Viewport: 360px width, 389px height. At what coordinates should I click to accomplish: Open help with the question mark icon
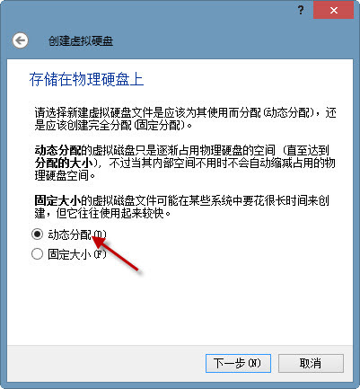coord(301,11)
